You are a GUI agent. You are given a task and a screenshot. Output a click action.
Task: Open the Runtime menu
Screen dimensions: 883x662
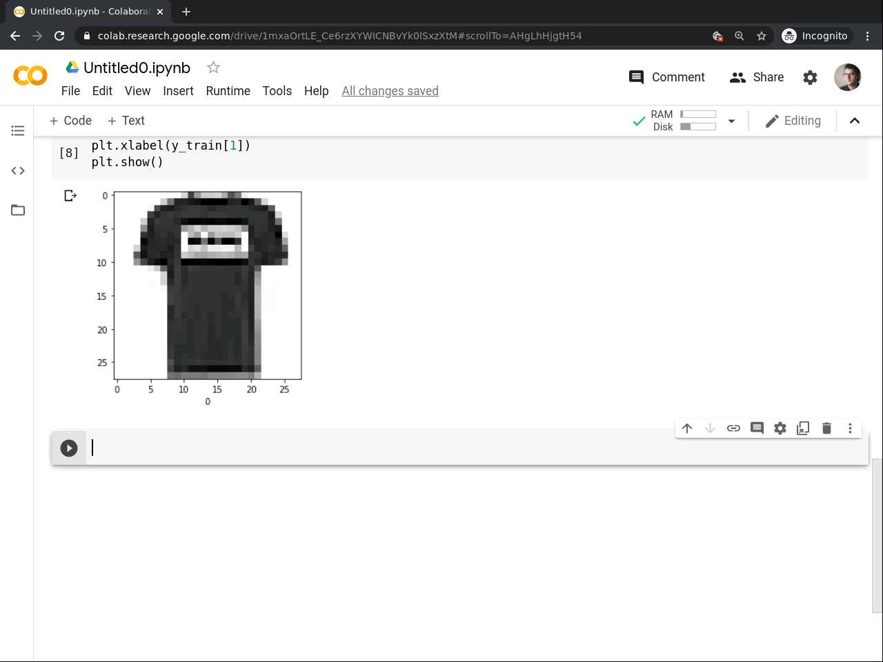click(x=228, y=91)
